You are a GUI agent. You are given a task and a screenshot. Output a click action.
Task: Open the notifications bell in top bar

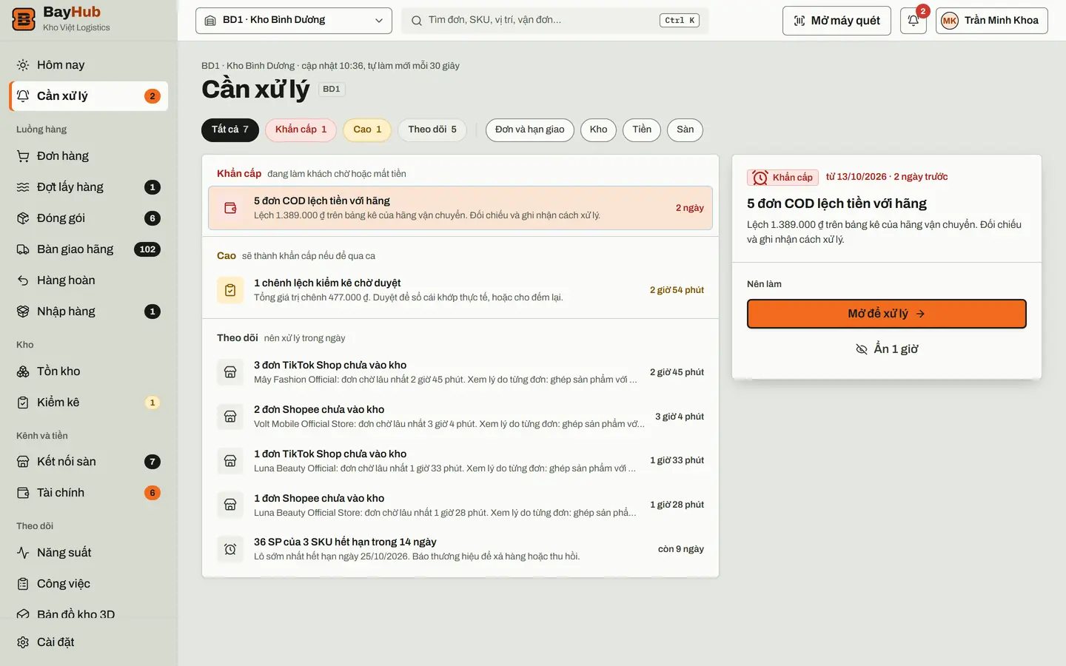914,21
